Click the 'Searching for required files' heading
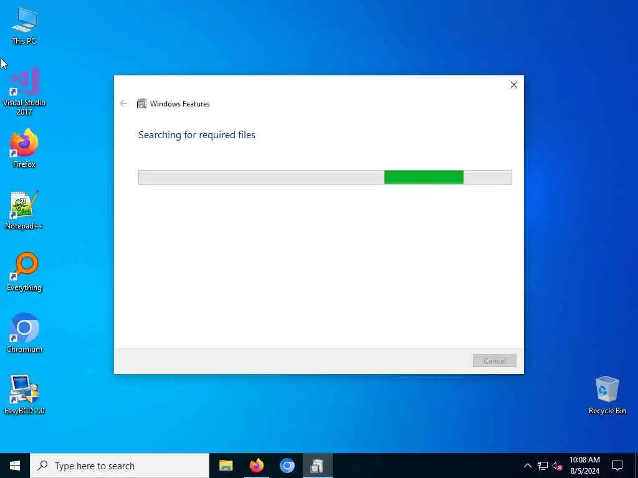The width and height of the screenshot is (638, 478). (196, 134)
